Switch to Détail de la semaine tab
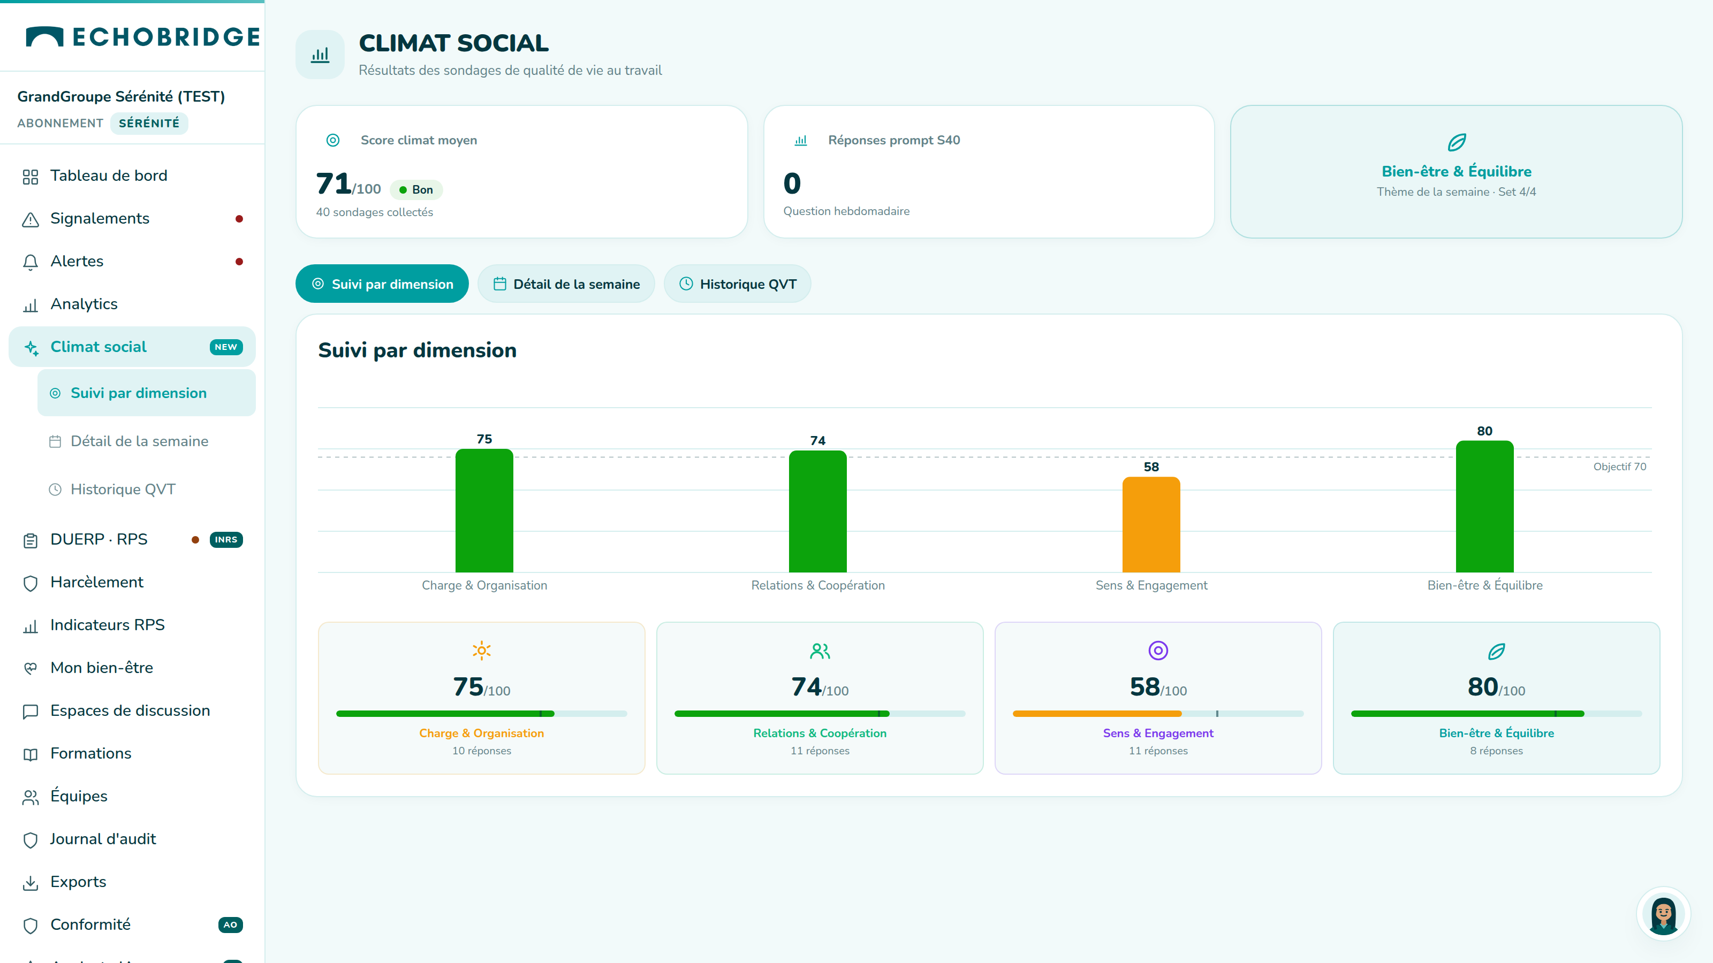This screenshot has width=1713, height=963. point(566,284)
